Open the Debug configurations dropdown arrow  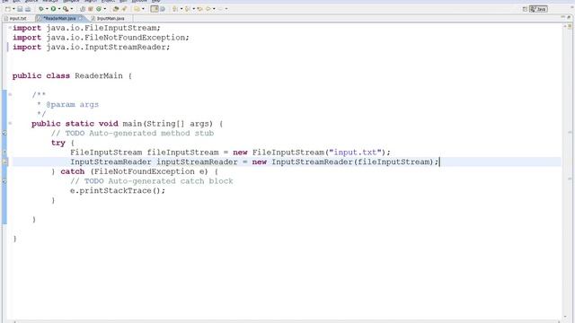[47, 9]
